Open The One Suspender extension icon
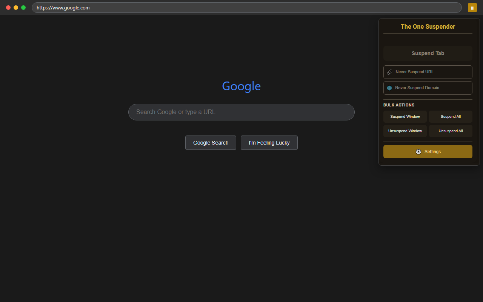 (472, 8)
